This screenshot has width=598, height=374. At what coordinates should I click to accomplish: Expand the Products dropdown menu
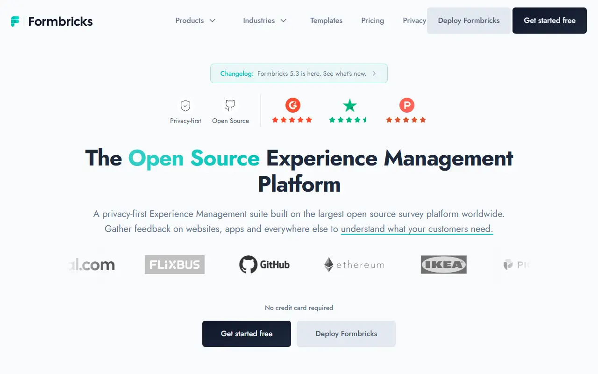195,21
